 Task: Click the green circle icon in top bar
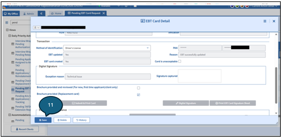(237, 6)
